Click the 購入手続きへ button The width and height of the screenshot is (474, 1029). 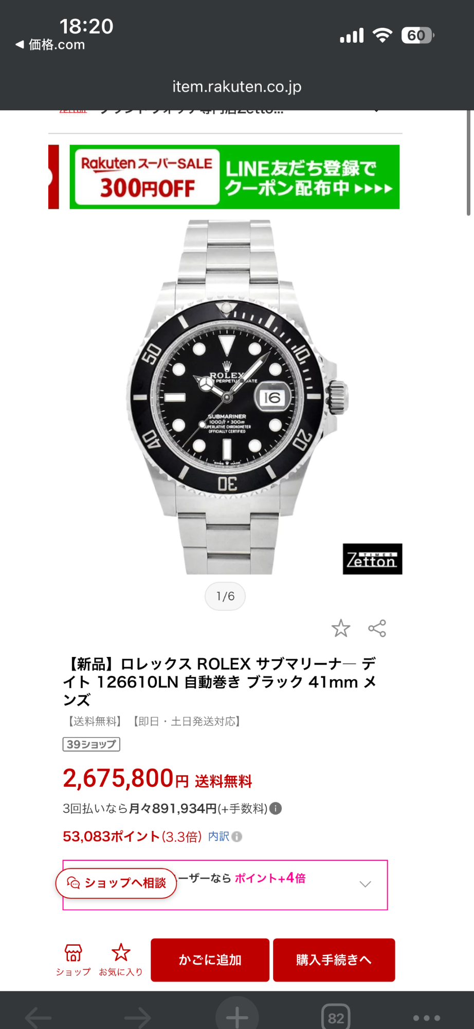[334, 960]
